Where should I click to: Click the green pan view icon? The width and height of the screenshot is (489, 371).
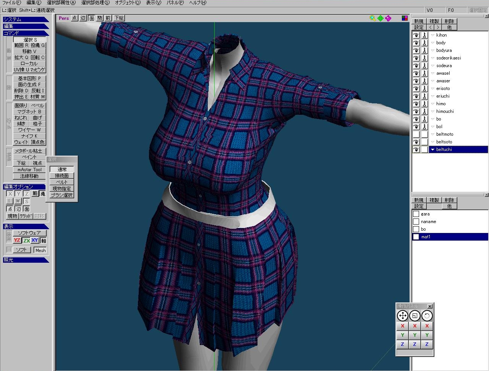380,18
